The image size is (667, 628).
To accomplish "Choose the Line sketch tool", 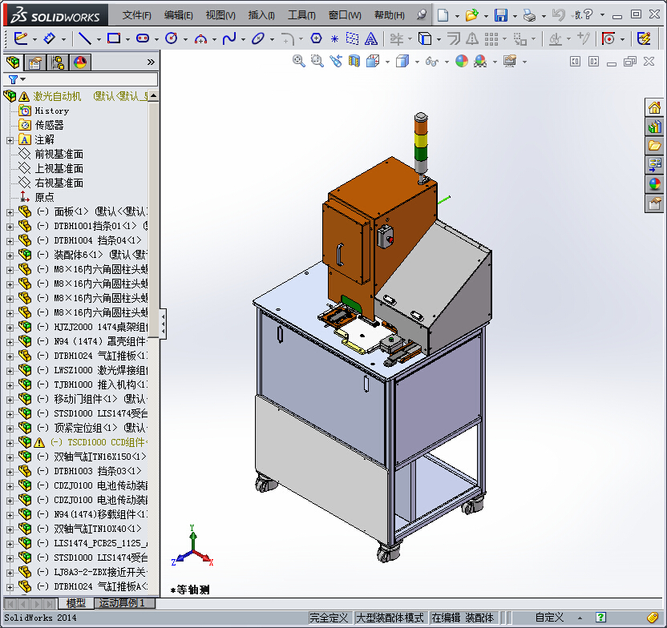I will 85,38.
